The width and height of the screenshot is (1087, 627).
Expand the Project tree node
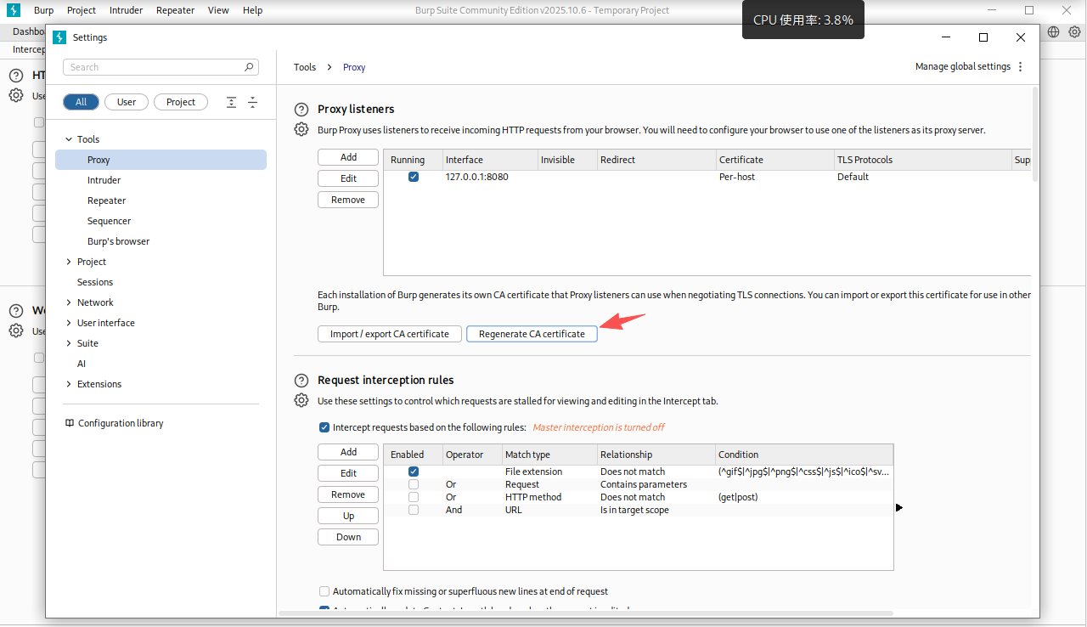point(69,262)
